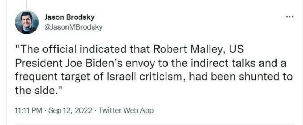Open the Jason Brodsky display name link
The width and height of the screenshot is (303, 125).
tap(69, 18)
